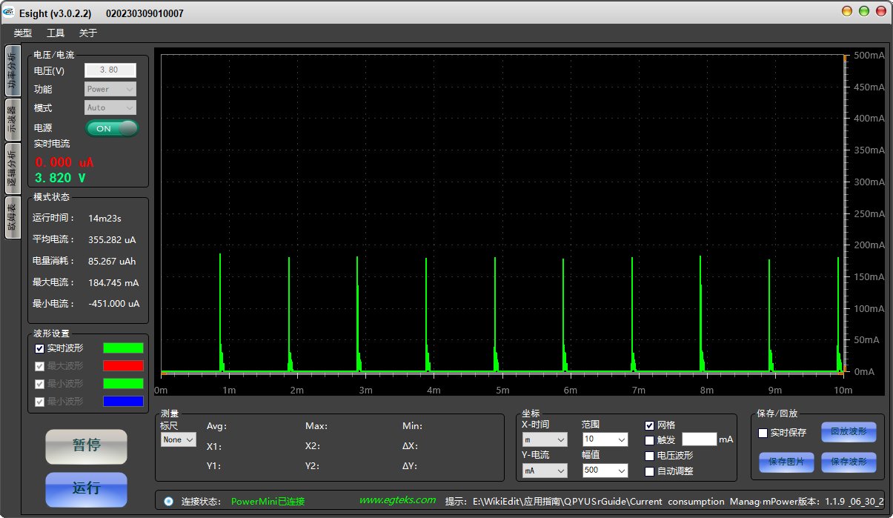Open the 幅值 dropdown showing 500

point(605,471)
